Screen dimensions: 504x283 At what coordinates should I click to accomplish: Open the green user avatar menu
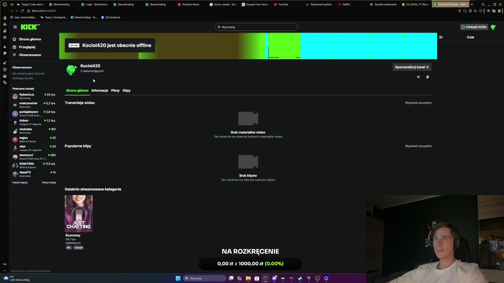493,27
